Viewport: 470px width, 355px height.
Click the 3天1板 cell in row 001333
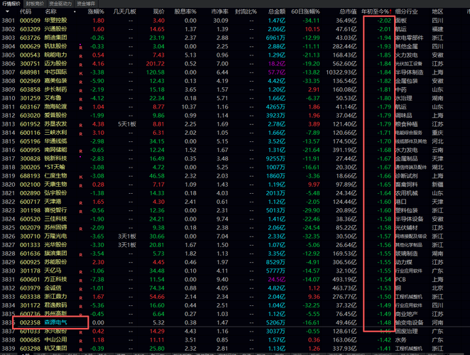coord(127,245)
